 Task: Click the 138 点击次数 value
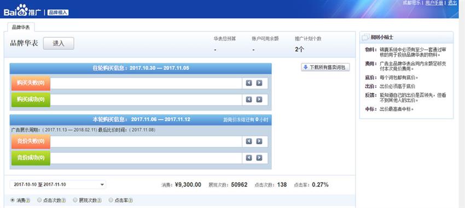coord(282,185)
